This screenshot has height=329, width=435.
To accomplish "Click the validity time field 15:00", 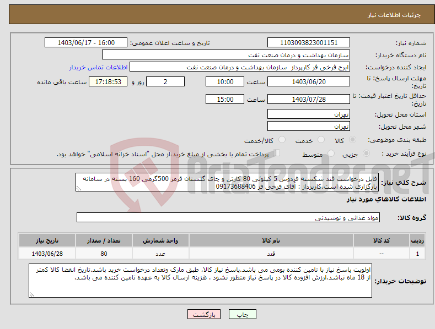I will pos(225,99).
